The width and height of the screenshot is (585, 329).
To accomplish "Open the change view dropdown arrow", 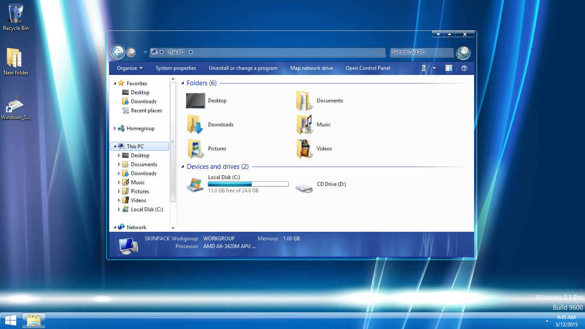I will (x=434, y=68).
